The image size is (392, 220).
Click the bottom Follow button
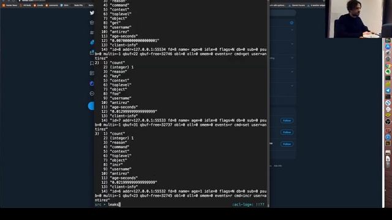(x=287, y=144)
